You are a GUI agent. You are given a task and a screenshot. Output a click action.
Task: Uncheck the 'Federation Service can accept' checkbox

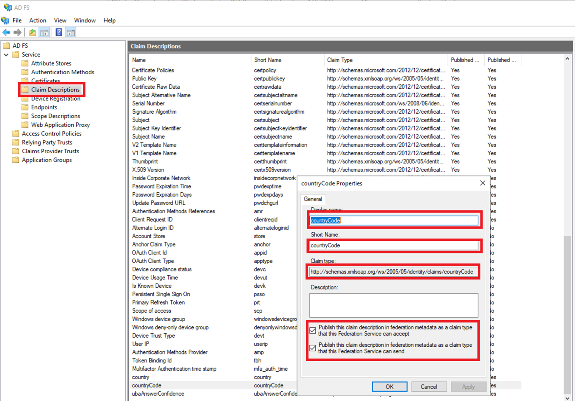coord(312,330)
